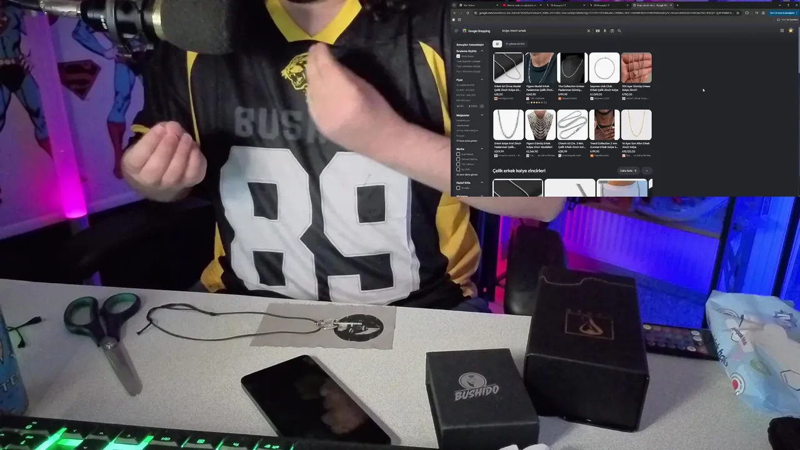Collapse the 'Hedef Kitle' filter section

482,182
